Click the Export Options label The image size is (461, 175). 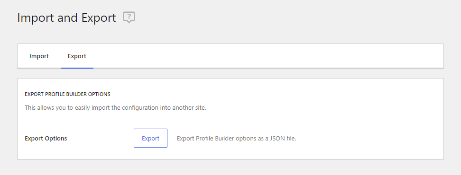(46, 139)
